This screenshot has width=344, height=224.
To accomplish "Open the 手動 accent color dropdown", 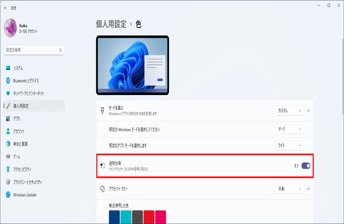I will coord(290,189).
